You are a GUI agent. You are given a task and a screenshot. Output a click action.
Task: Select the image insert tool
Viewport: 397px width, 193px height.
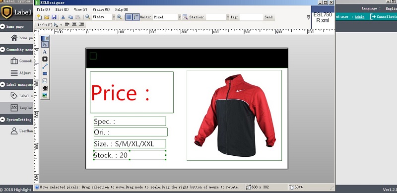45,95
